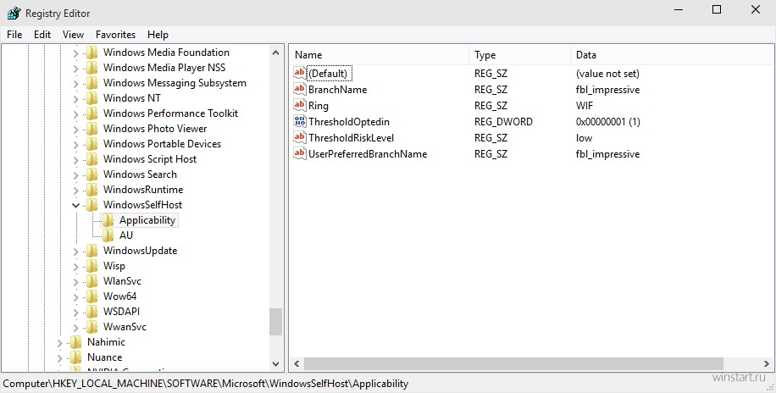Viewport: 776px width, 393px height.
Task: Click the Ring string value icon
Action: point(300,105)
